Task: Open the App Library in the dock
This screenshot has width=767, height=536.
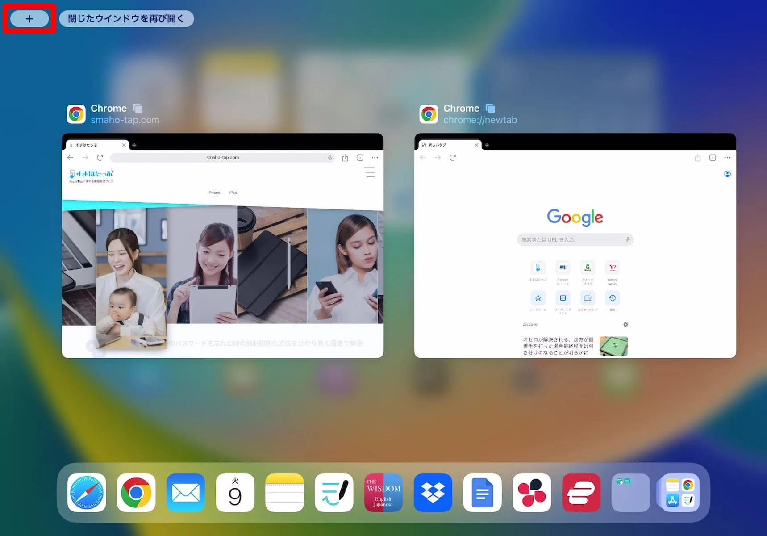Action: point(679,493)
